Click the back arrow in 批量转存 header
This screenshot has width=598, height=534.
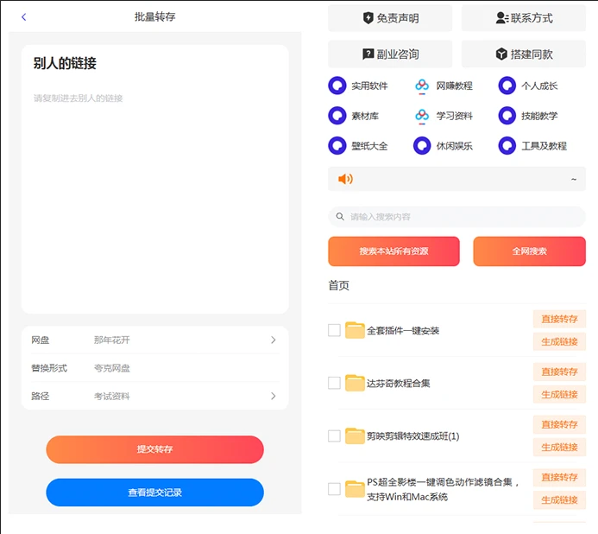point(23,16)
